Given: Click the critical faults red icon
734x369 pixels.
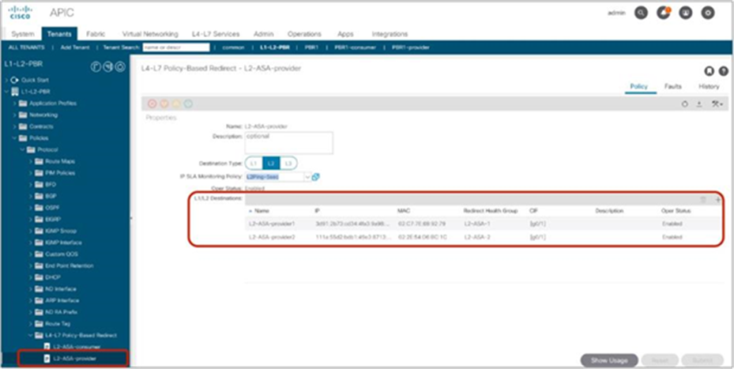Looking at the screenshot, I should pos(152,104).
